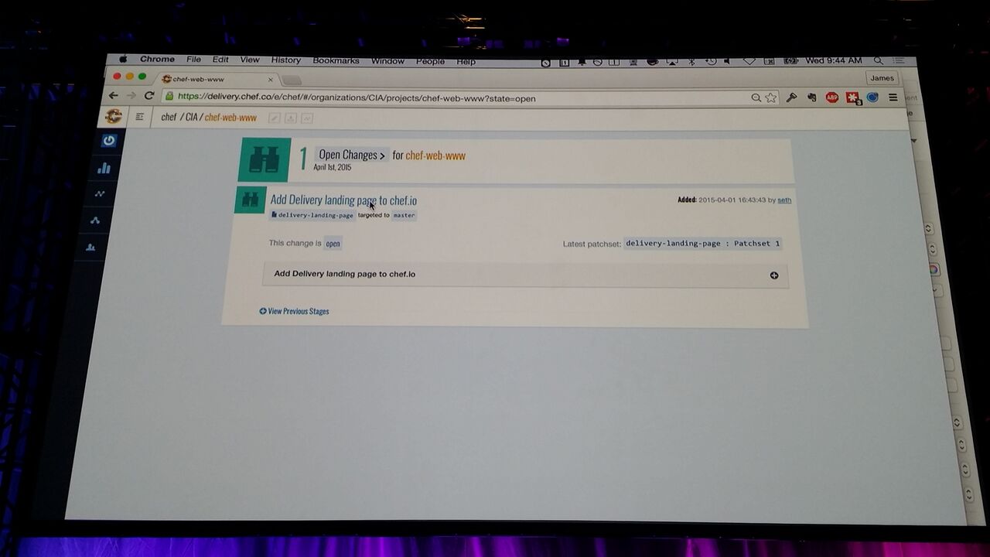Image resolution: width=990 pixels, height=557 pixels.
Task: Click the delivery-landing-page branch tag
Action: pos(312,215)
